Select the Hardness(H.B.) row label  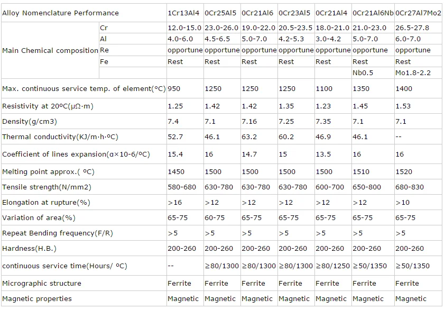(29, 249)
